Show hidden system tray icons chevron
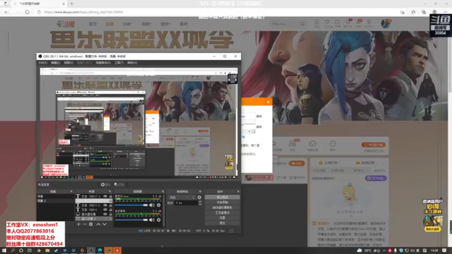The image size is (452, 254). point(384,251)
